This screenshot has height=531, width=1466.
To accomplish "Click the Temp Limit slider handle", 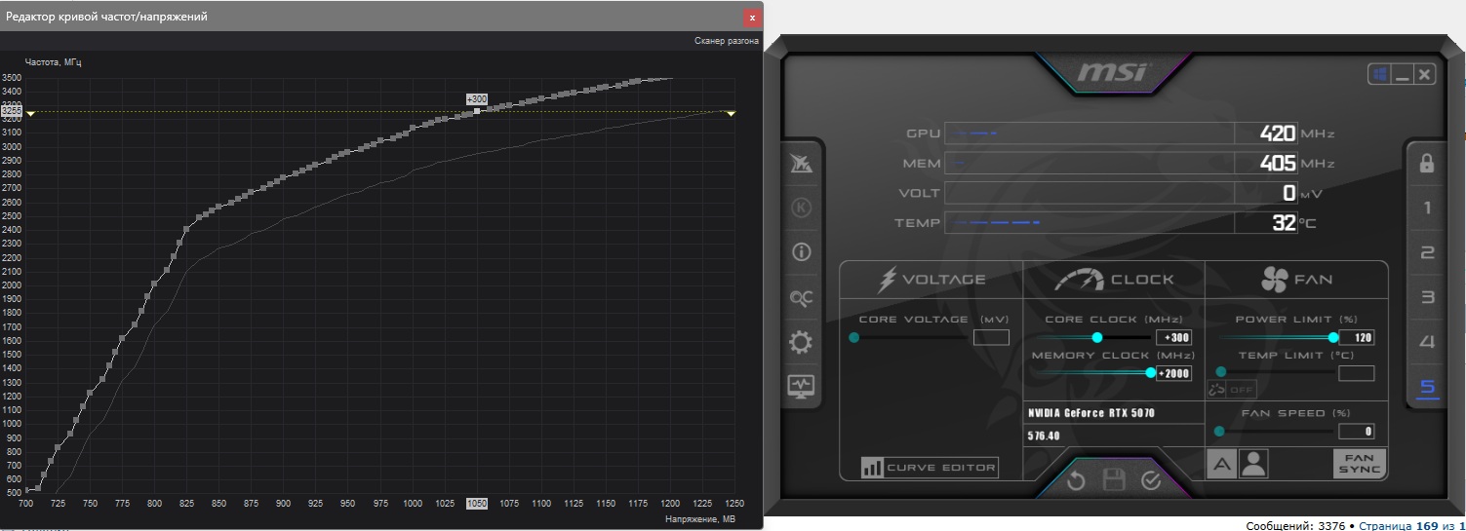I will pyautogui.click(x=1220, y=372).
